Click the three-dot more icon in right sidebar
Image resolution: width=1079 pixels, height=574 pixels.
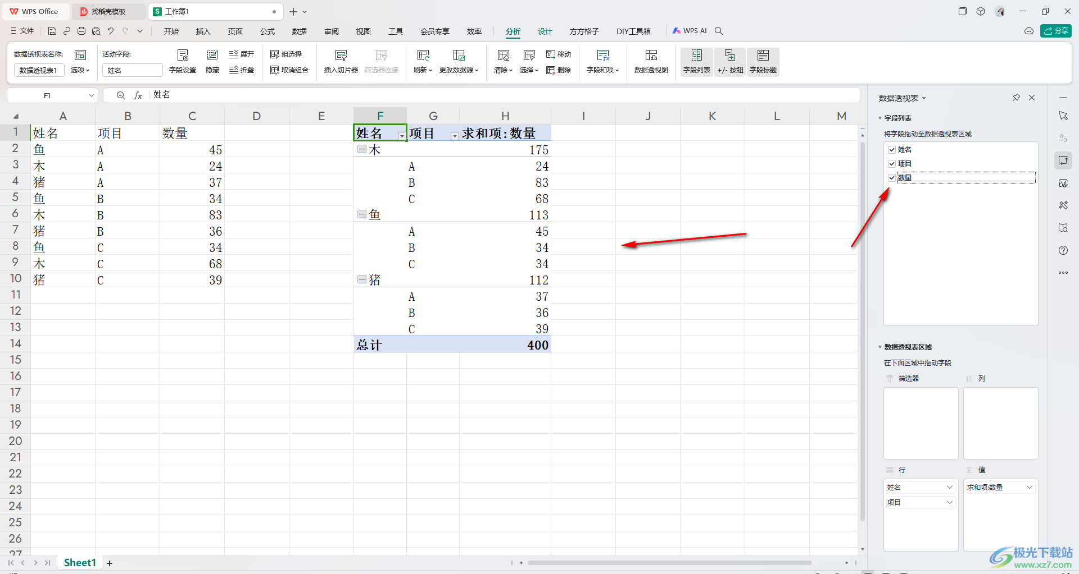tap(1063, 273)
